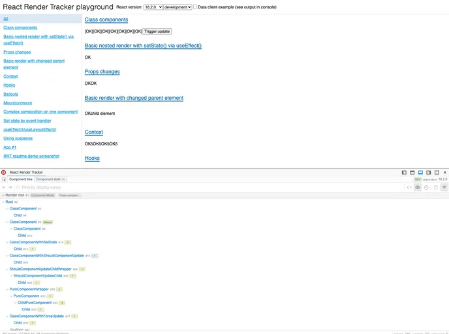This screenshot has width=449, height=334.
Task: Open Bailouts in the sidebar
Action: [x=10, y=94]
